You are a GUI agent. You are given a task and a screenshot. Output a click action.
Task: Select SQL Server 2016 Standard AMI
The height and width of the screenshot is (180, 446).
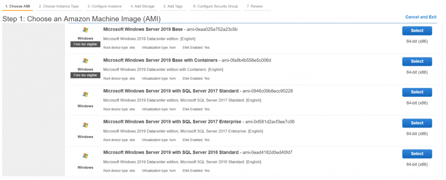coord(417,154)
